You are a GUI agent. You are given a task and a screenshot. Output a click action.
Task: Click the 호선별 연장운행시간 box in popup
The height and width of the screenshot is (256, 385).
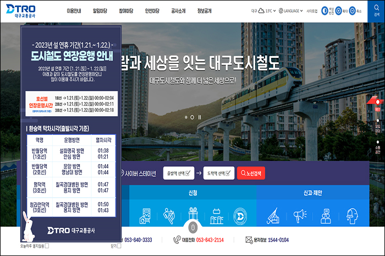[x=71, y=104]
